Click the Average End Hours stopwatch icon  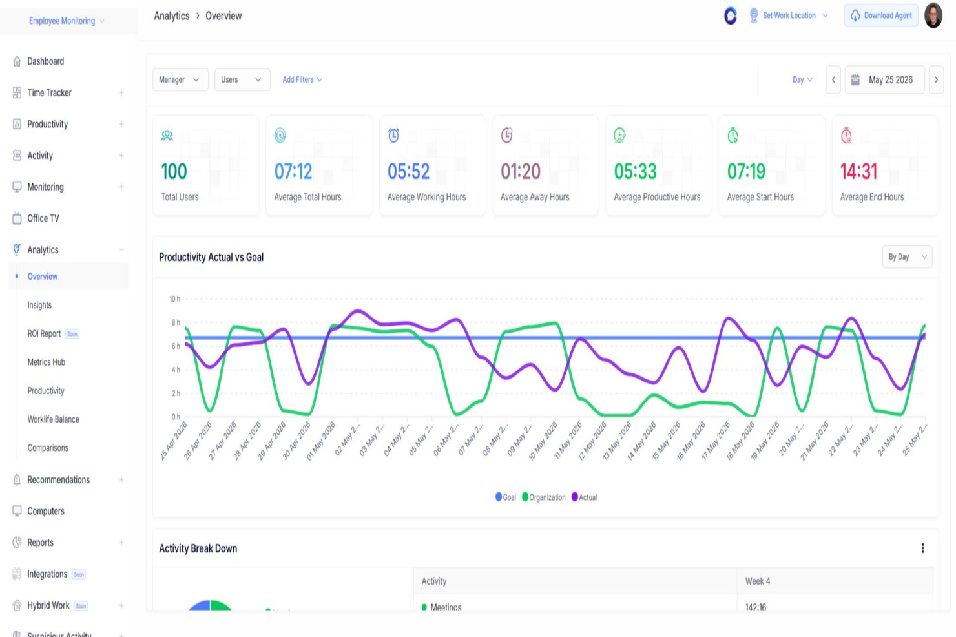(x=846, y=136)
